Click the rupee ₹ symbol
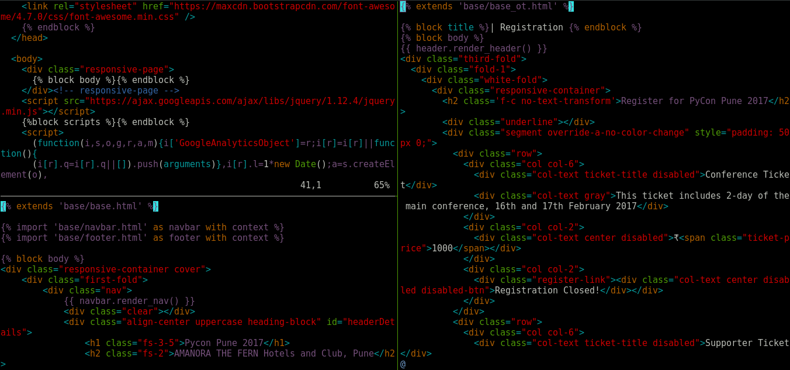The image size is (790, 370). pyautogui.click(x=676, y=238)
